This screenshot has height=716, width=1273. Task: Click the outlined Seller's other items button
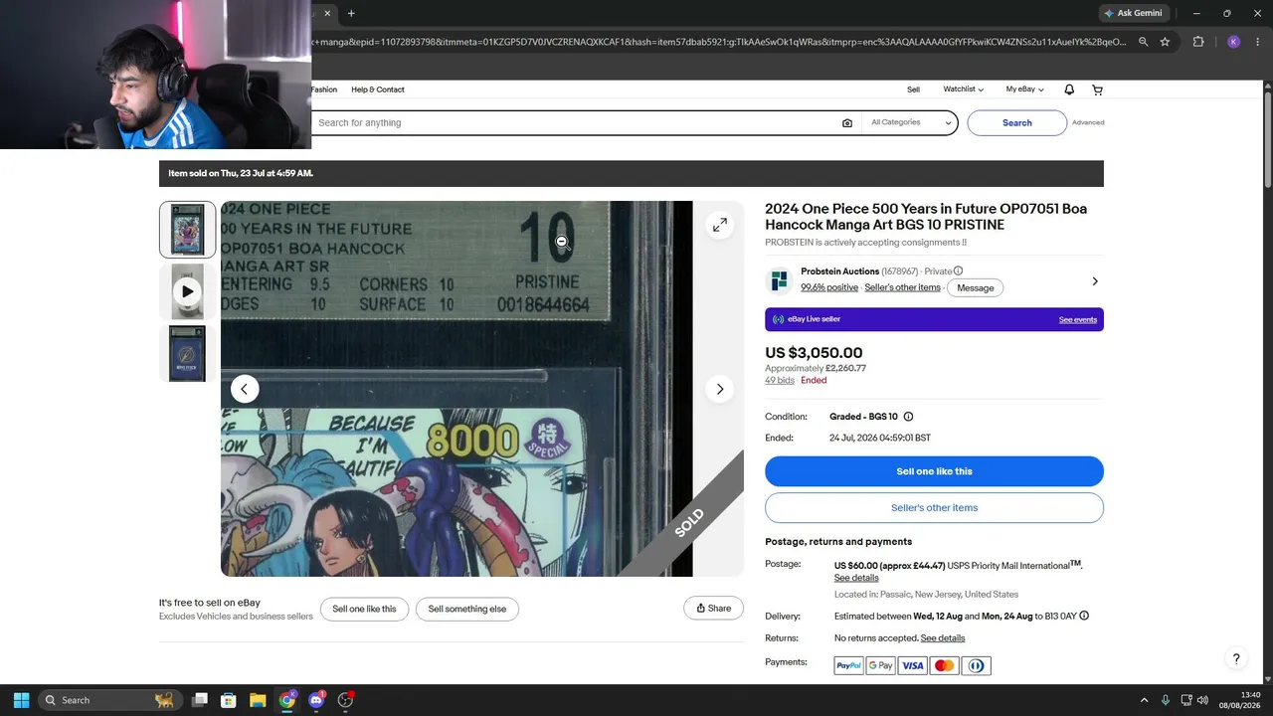[x=934, y=508]
